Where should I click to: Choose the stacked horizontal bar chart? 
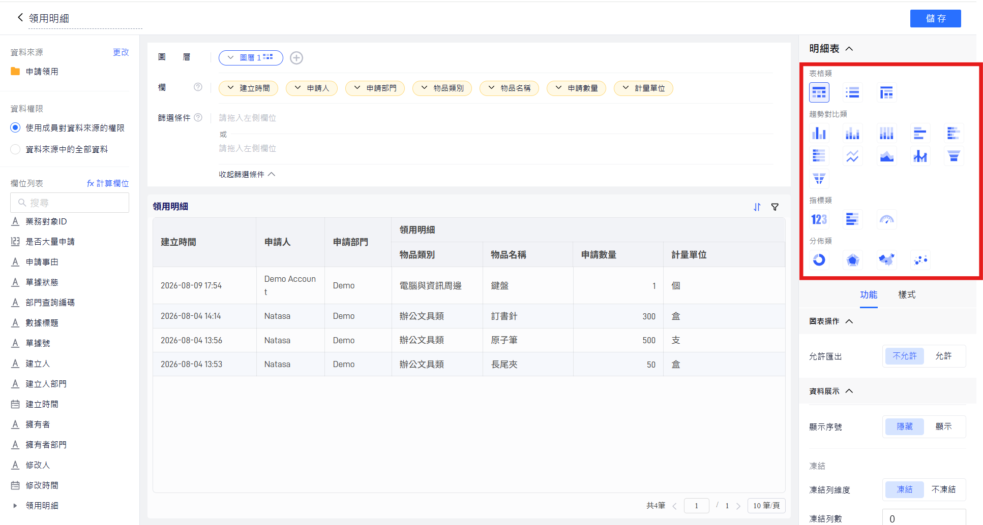point(954,134)
